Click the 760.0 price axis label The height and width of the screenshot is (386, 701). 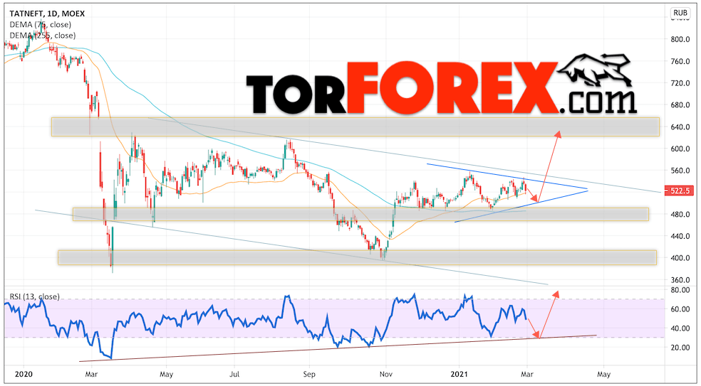pos(680,61)
